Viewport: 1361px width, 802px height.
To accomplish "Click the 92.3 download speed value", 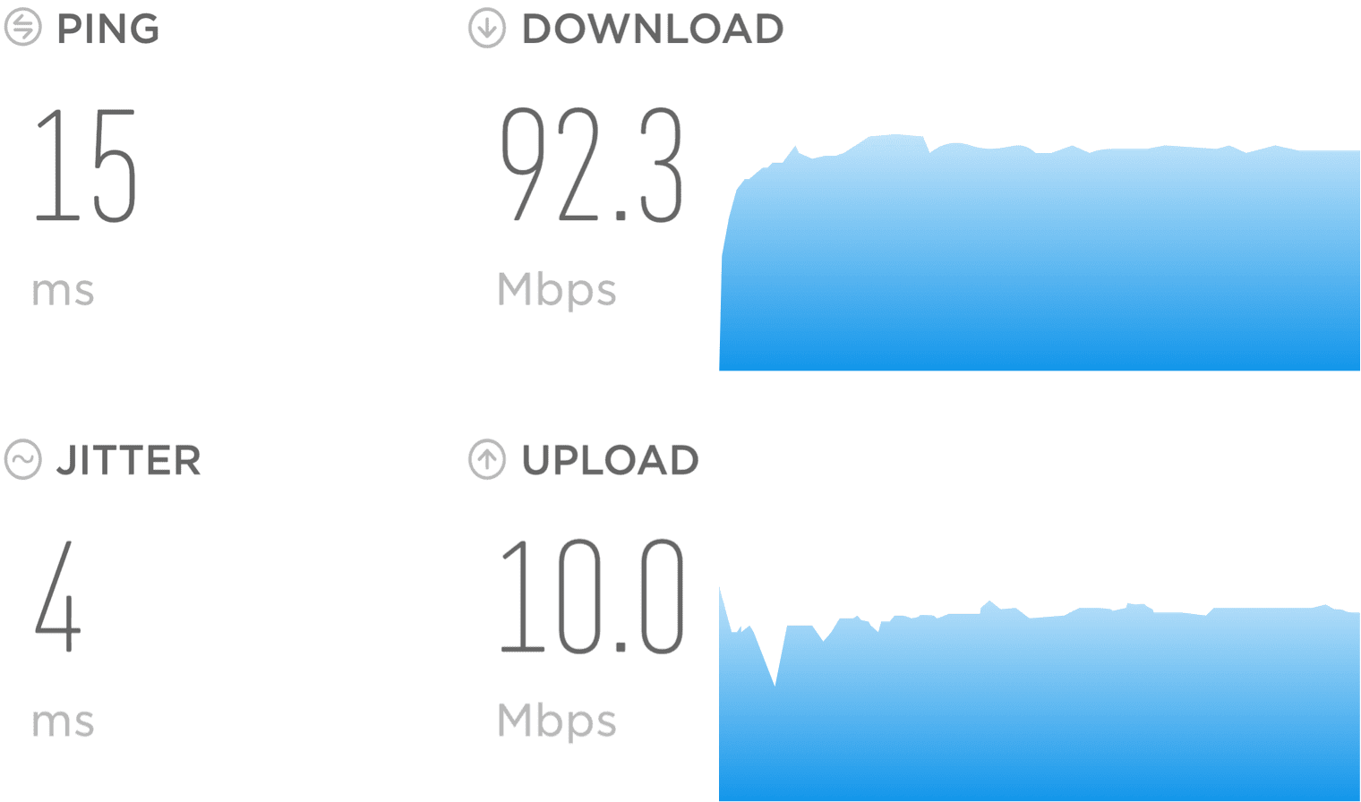I will pyautogui.click(x=593, y=165).
